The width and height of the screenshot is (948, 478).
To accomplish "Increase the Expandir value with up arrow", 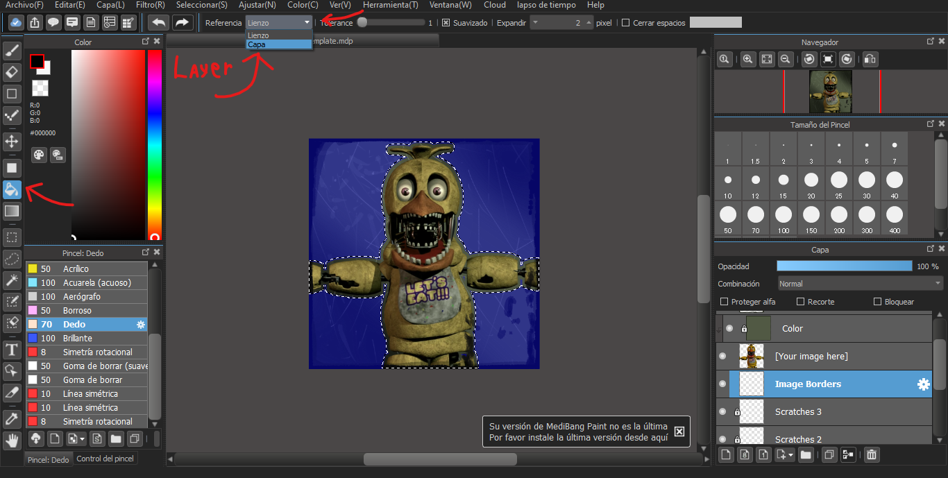I will tap(589, 22).
